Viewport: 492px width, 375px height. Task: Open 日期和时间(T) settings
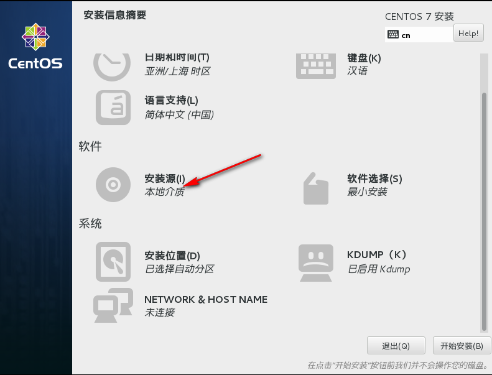(x=177, y=57)
